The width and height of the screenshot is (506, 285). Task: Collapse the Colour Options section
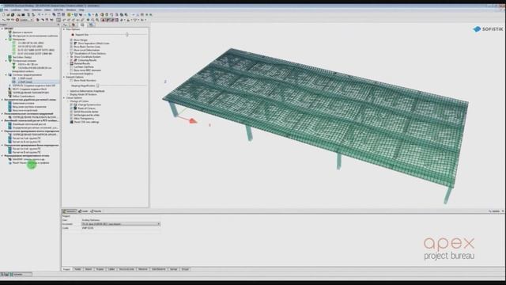(x=64, y=98)
